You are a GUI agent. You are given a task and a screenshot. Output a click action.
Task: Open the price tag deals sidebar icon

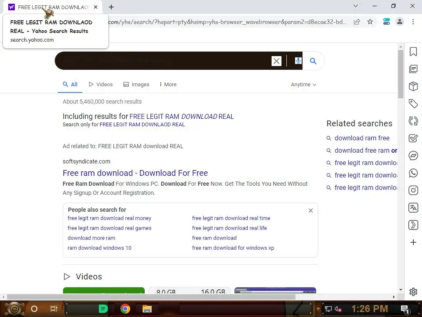[x=413, y=104]
